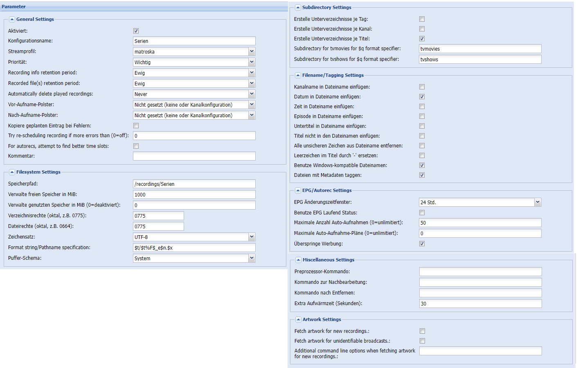Click the Parameter panel header

pos(144,7)
